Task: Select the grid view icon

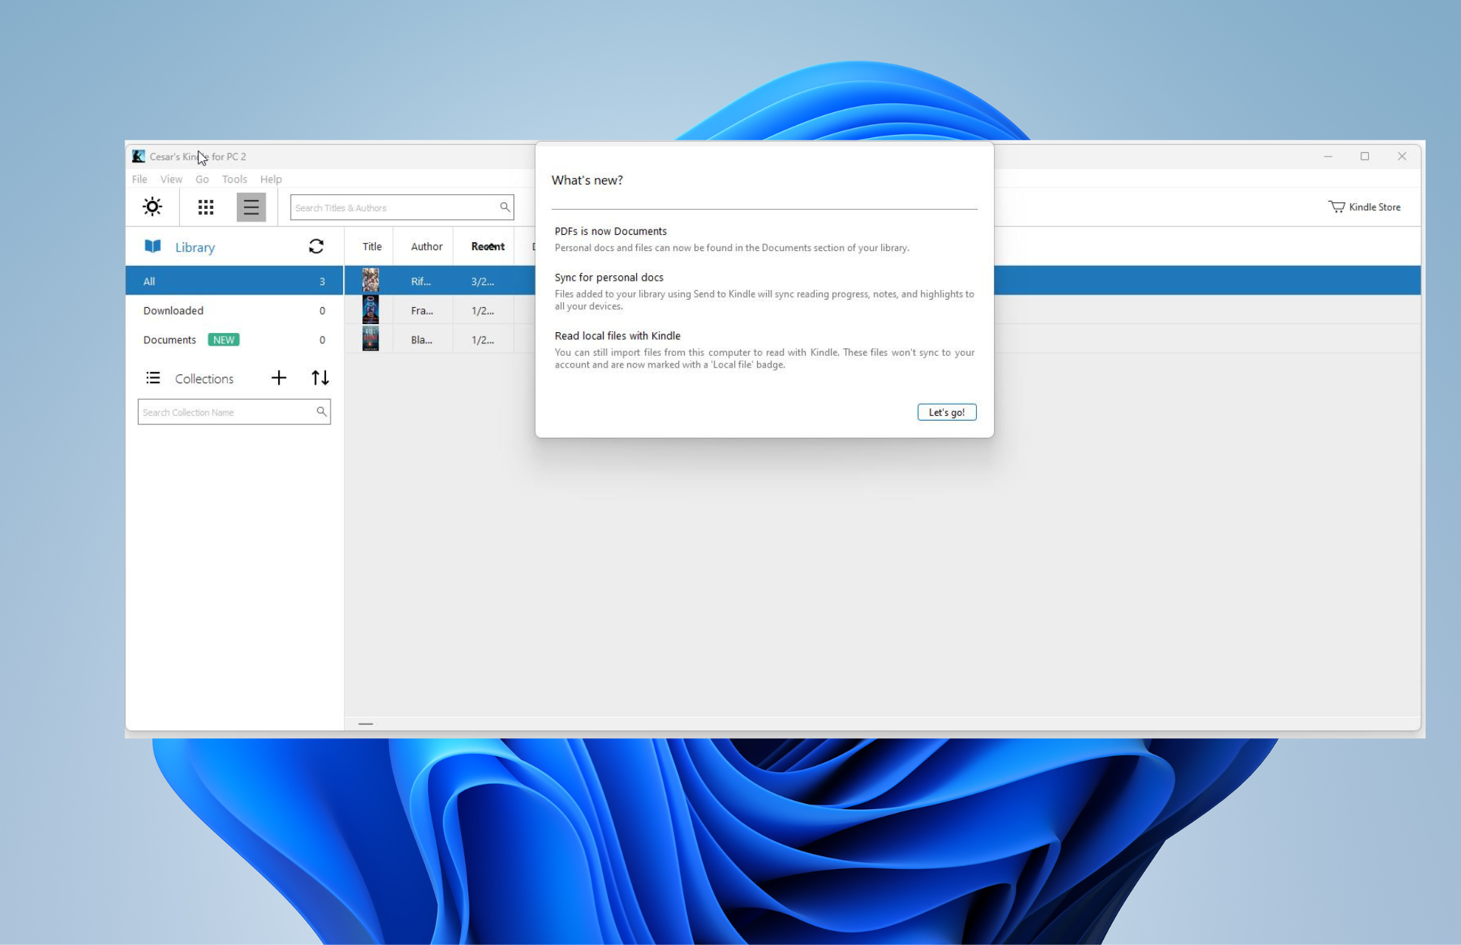Action: (x=206, y=207)
